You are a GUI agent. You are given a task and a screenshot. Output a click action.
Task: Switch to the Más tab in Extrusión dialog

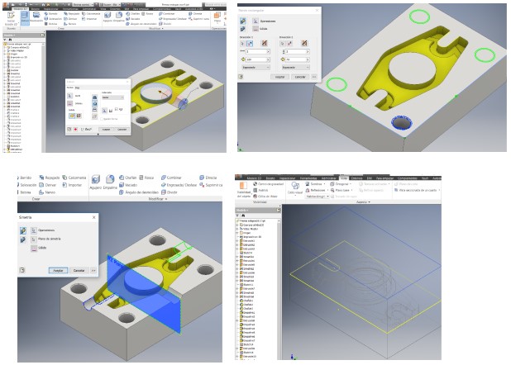click(x=77, y=88)
